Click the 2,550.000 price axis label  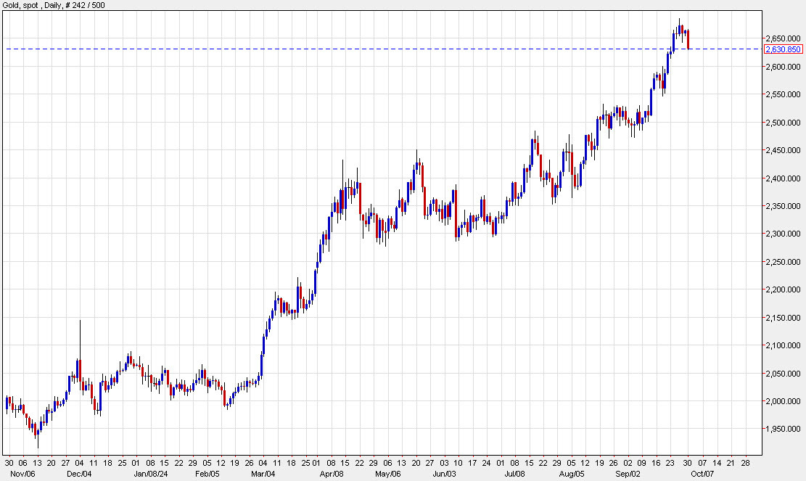[x=783, y=94]
